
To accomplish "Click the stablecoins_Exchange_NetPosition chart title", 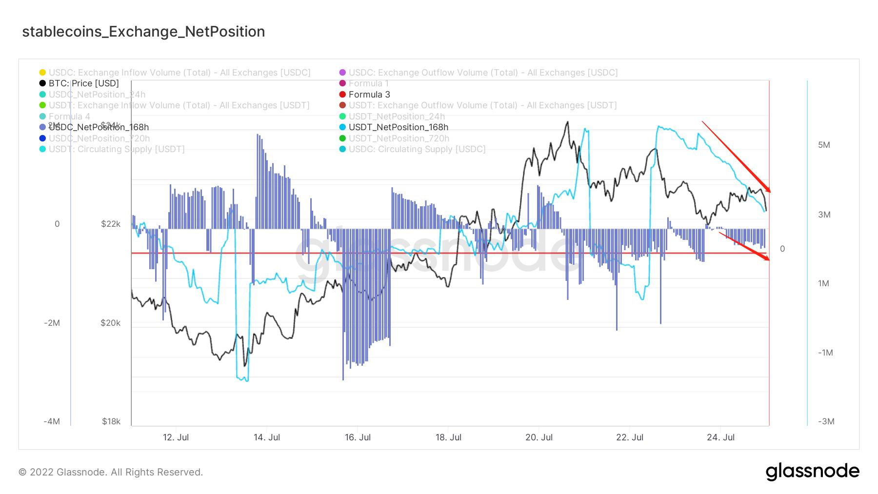I will pos(143,32).
